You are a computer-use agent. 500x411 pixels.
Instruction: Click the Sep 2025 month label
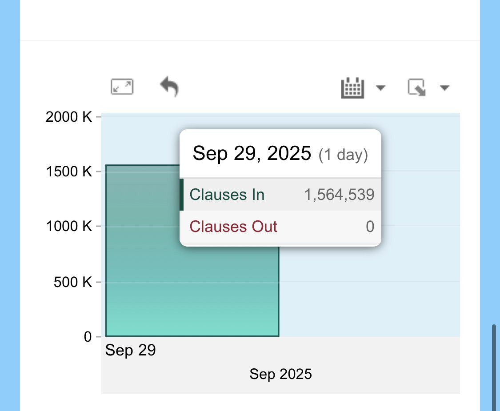(x=280, y=374)
